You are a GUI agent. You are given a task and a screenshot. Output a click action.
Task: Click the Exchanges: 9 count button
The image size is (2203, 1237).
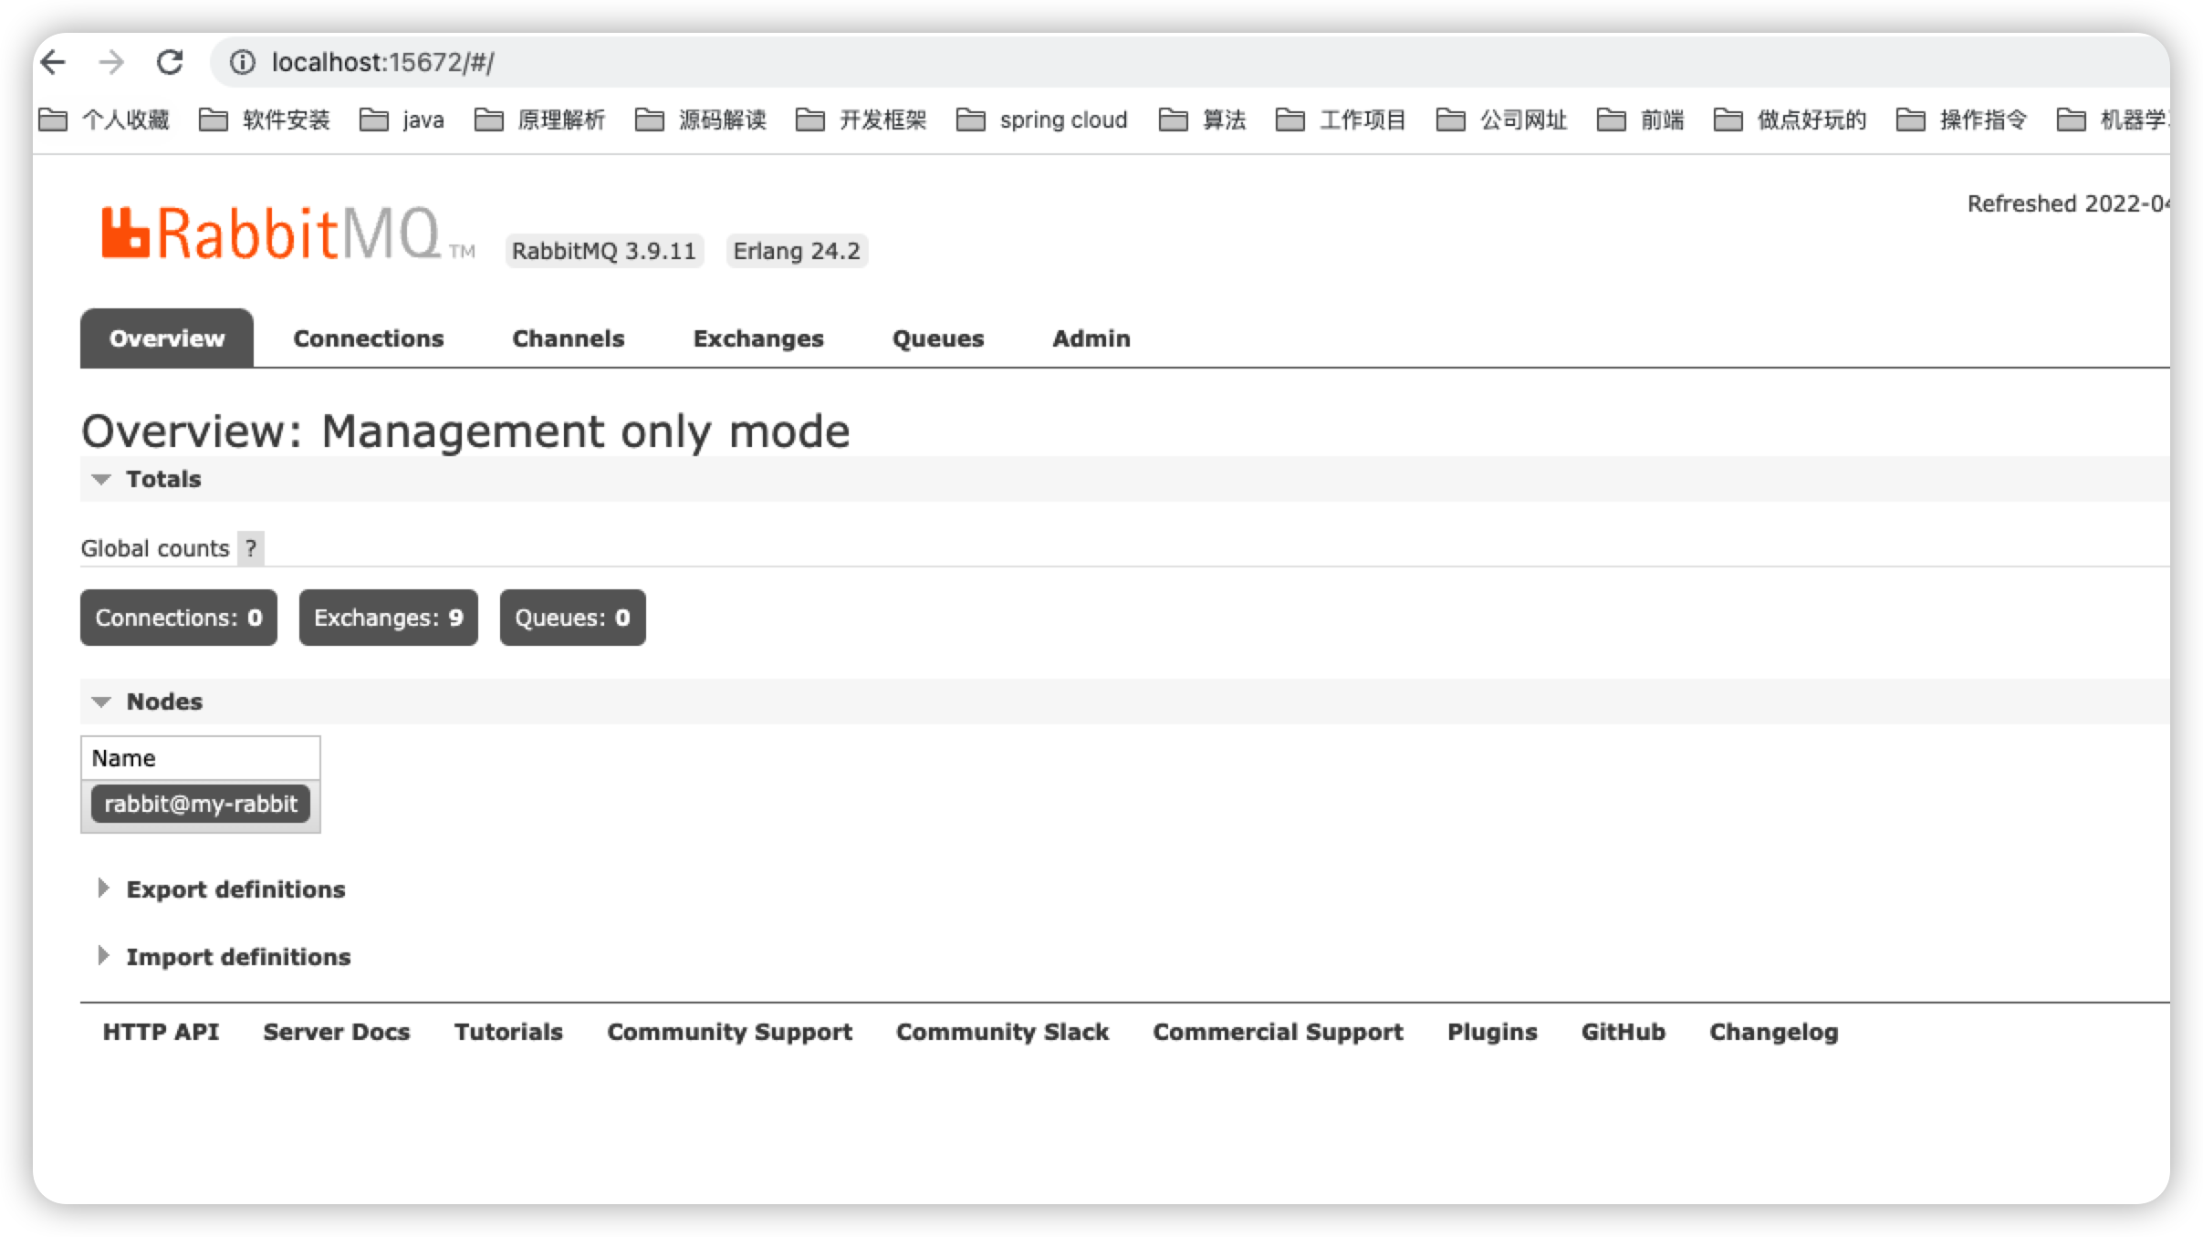(388, 618)
